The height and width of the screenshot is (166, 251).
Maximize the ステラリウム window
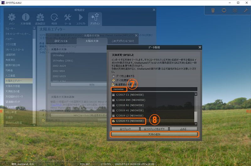point(238,3)
